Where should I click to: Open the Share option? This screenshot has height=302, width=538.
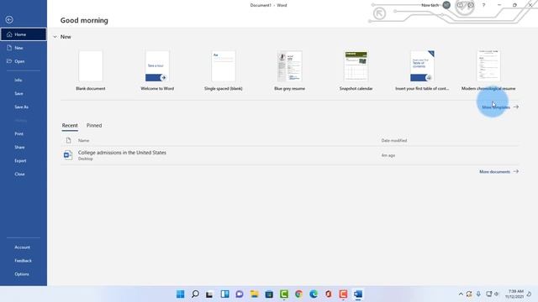[19, 148]
